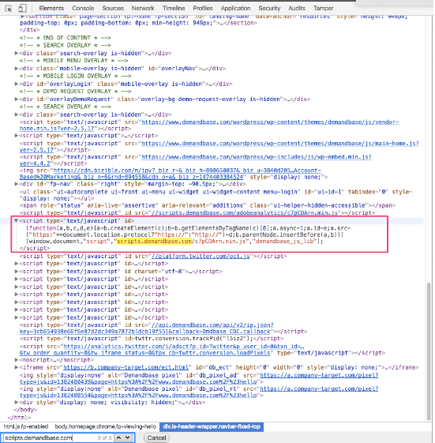Go to next search result arrow
Image resolution: width=435 pixels, height=443 pixels.
[x=128, y=437]
